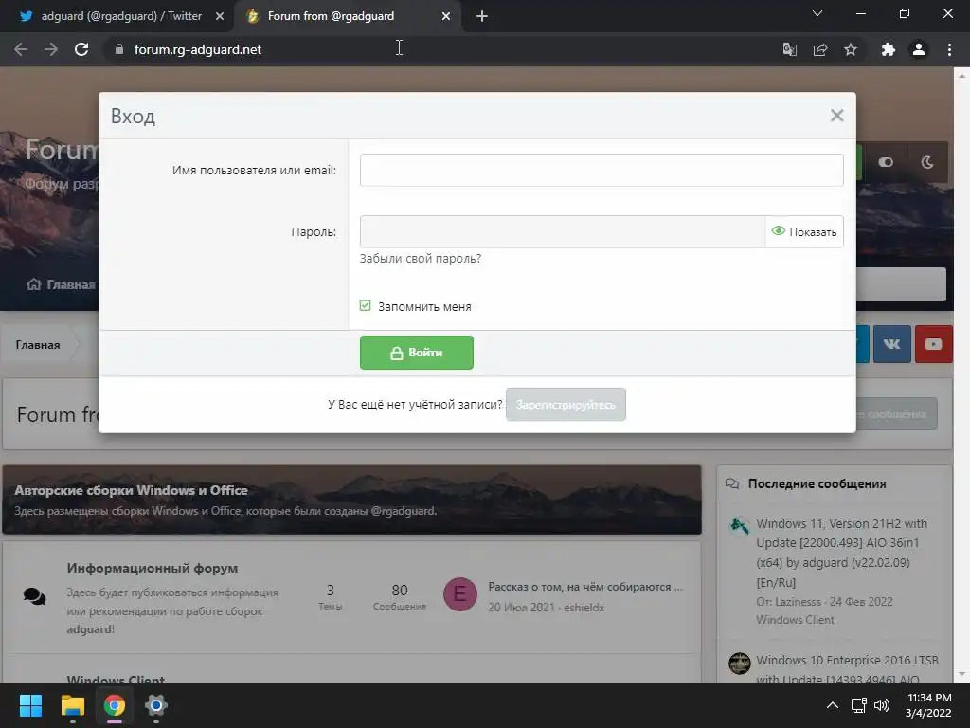Open the Windows Start menu
970x728 pixels.
click(x=30, y=705)
